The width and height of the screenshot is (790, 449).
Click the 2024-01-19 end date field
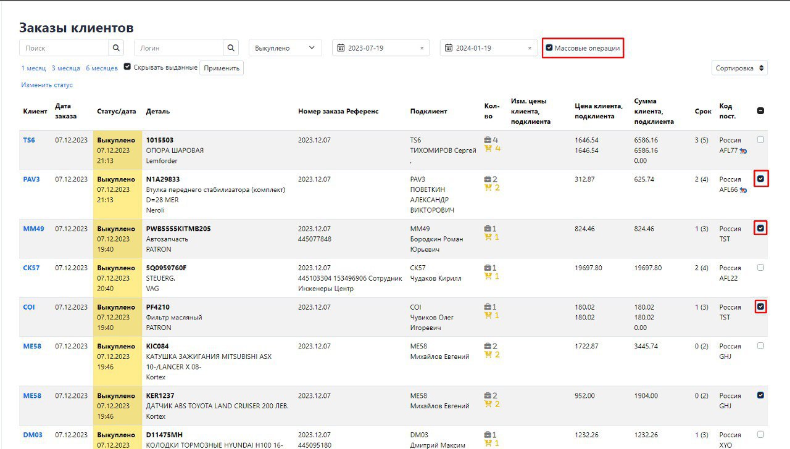pyautogui.click(x=489, y=48)
